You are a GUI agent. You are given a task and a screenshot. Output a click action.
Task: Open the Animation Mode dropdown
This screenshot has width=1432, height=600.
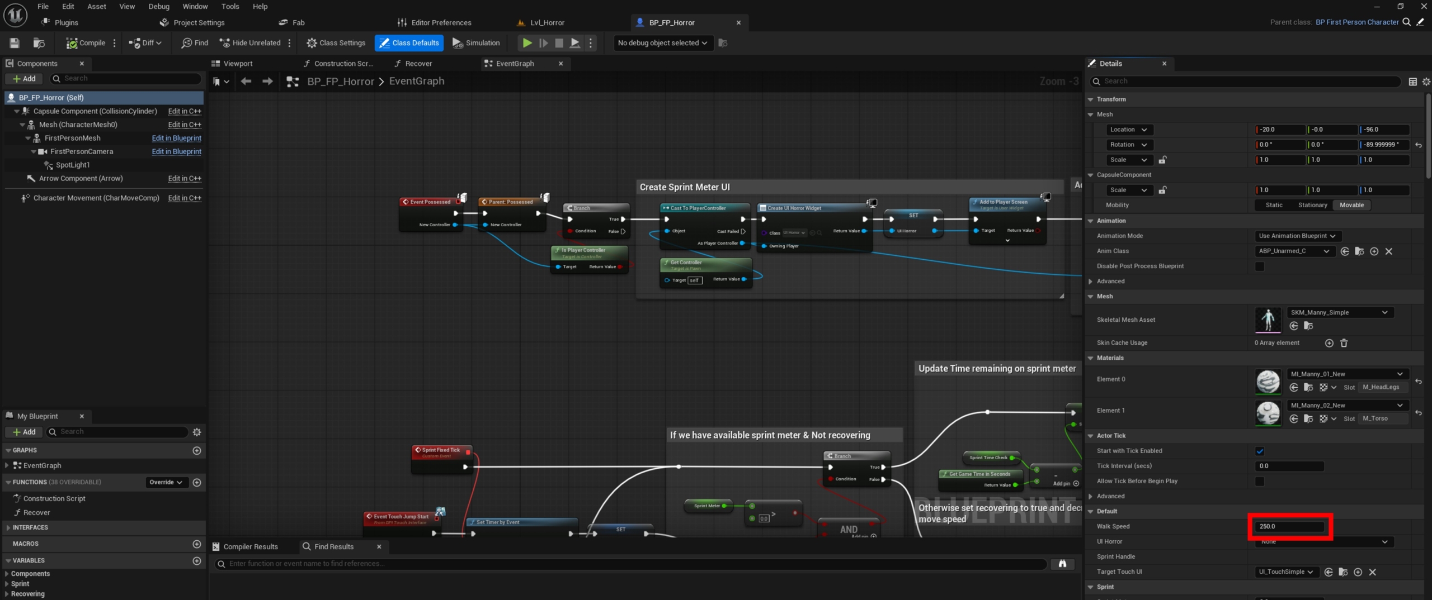pos(1298,236)
